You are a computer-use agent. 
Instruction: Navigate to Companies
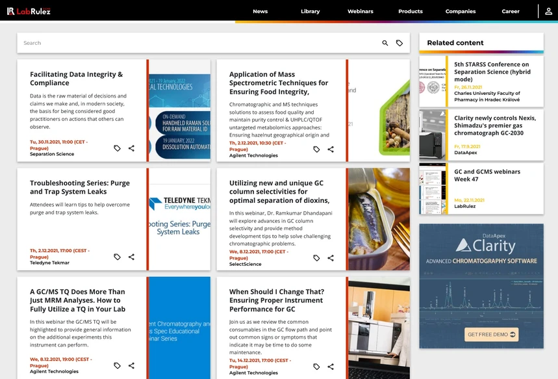click(x=461, y=12)
